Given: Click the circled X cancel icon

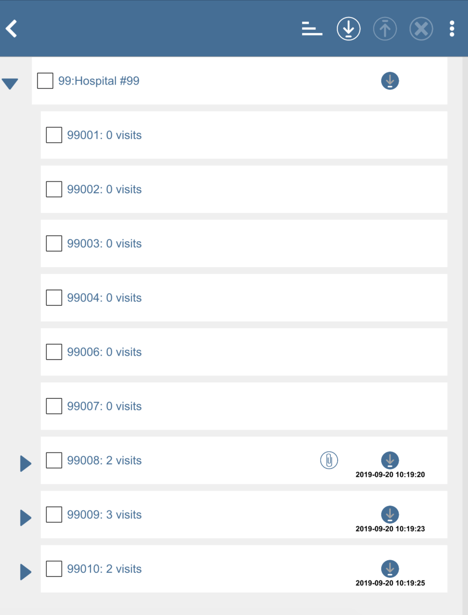Looking at the screenshot, I should pyautogui.click(x=421, y=29).
